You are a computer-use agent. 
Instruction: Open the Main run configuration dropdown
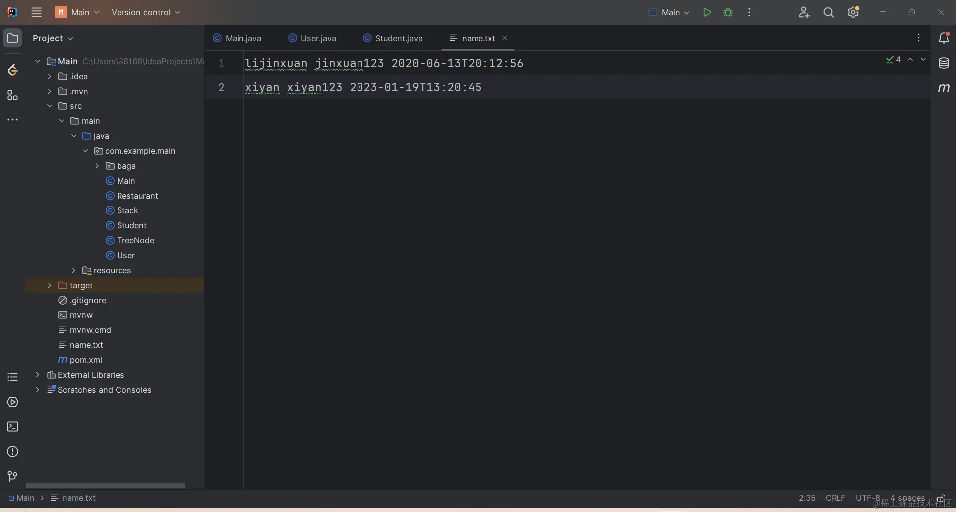point(669,12)
